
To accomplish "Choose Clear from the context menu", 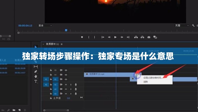I will tap(146, 82).
